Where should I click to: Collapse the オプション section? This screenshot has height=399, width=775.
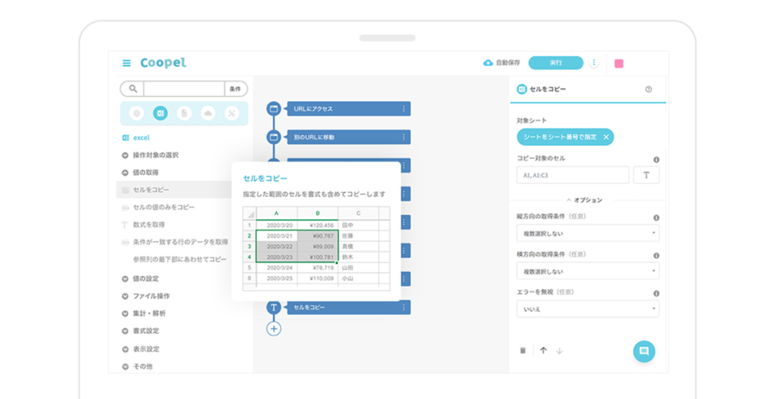pos(584,200)
